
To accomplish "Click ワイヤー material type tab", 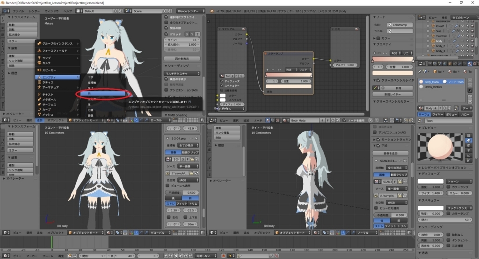I will tap(438, 114).
